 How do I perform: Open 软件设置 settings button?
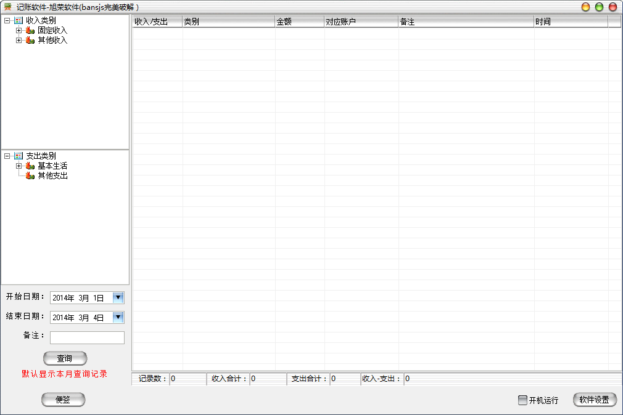[595, 400]
